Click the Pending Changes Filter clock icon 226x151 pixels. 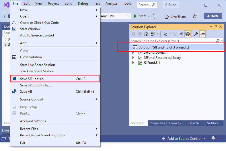pos(165,34)
